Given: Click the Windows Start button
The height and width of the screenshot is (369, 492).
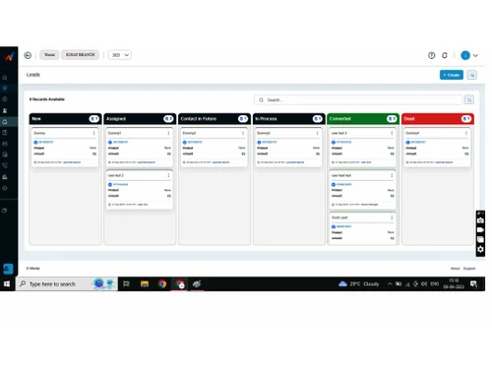Looking at the screenshot, I should pyautogui.click(x=7, y=283).
